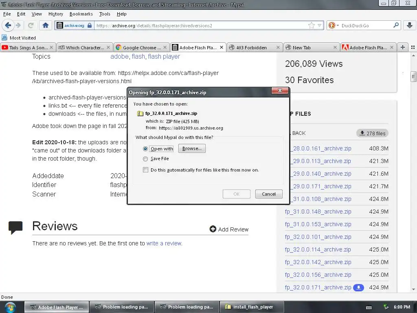The image size is (417, 313).
Task: Open a new tab with plus button
Action: (403, 47)
